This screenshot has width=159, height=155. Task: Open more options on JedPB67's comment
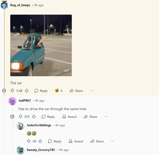click(106, 117)
